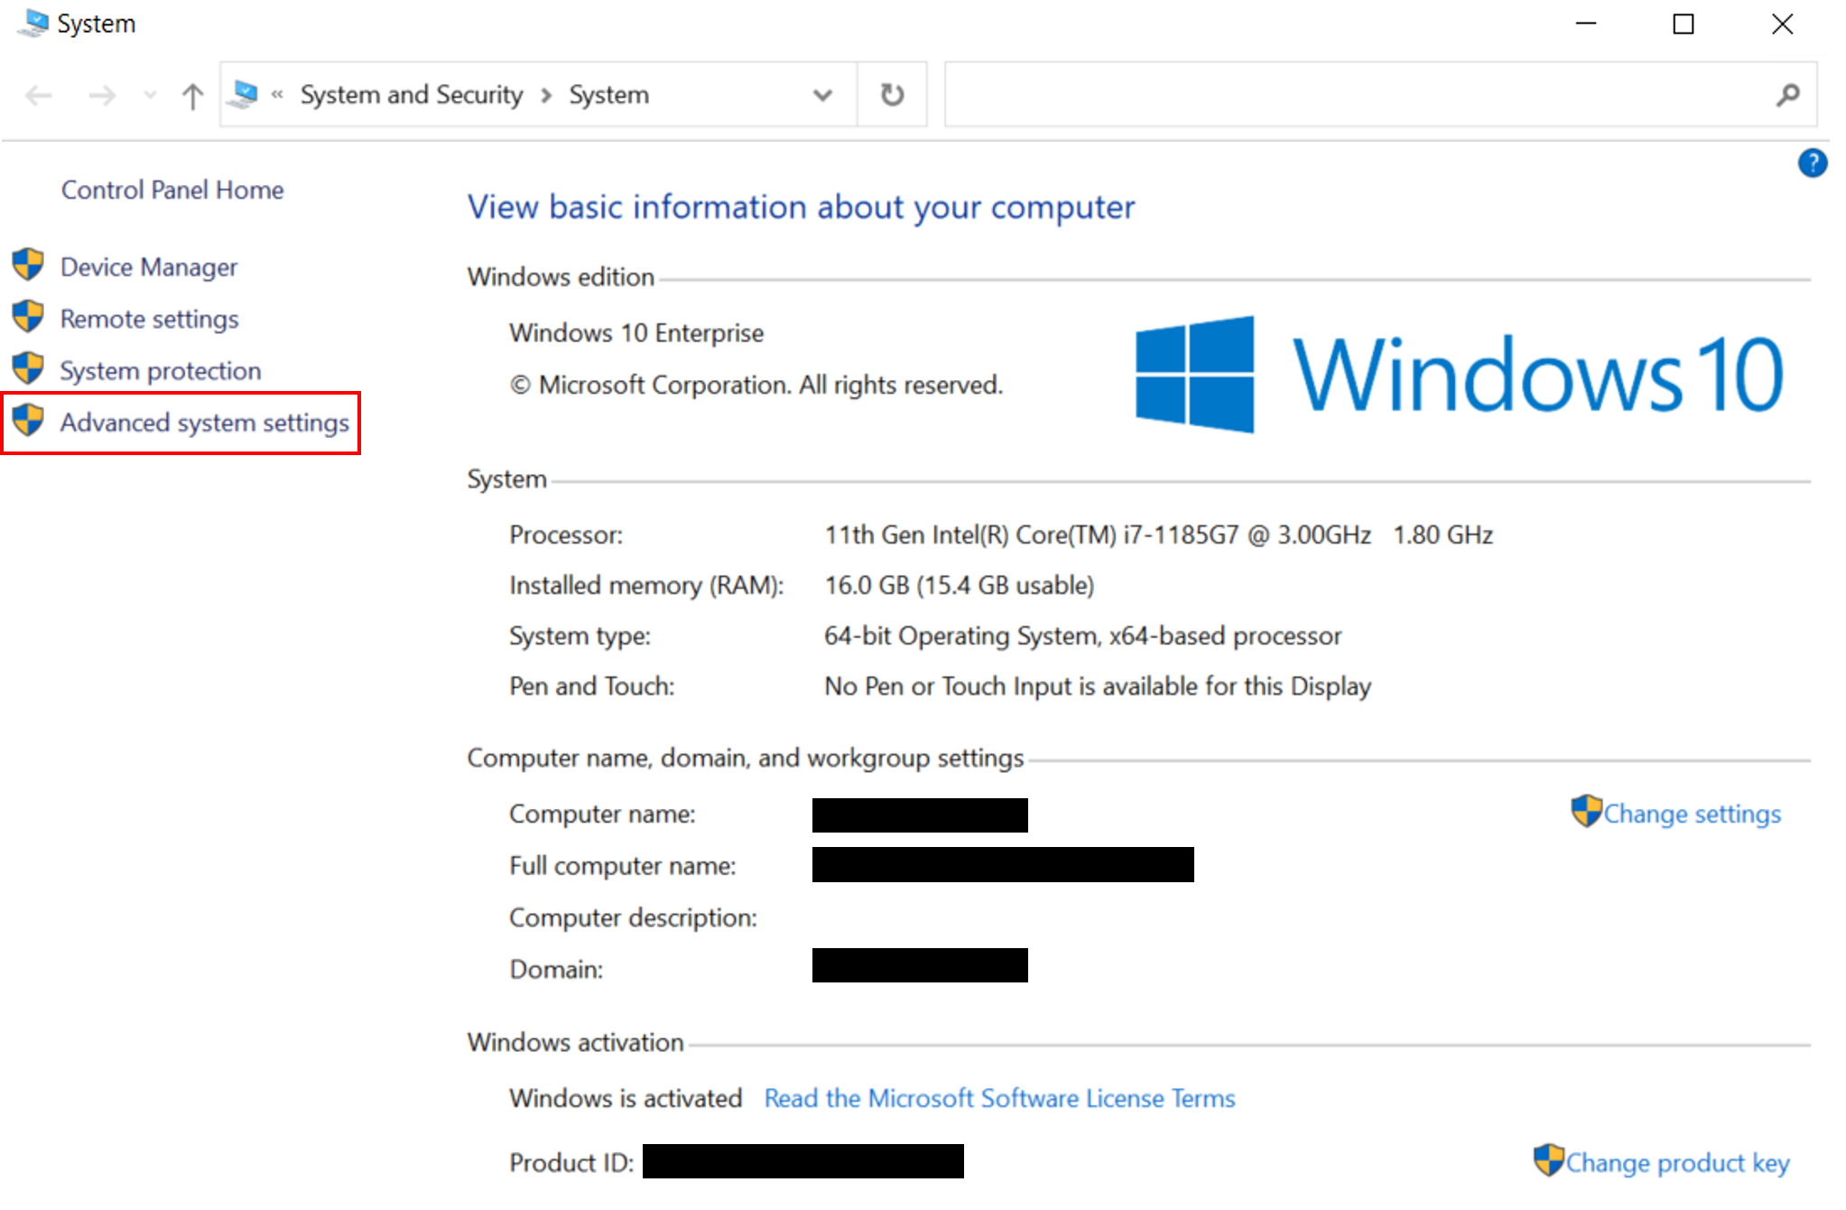Click the page heading View basic information
1846x1210 pixels.
click(801, 207)
